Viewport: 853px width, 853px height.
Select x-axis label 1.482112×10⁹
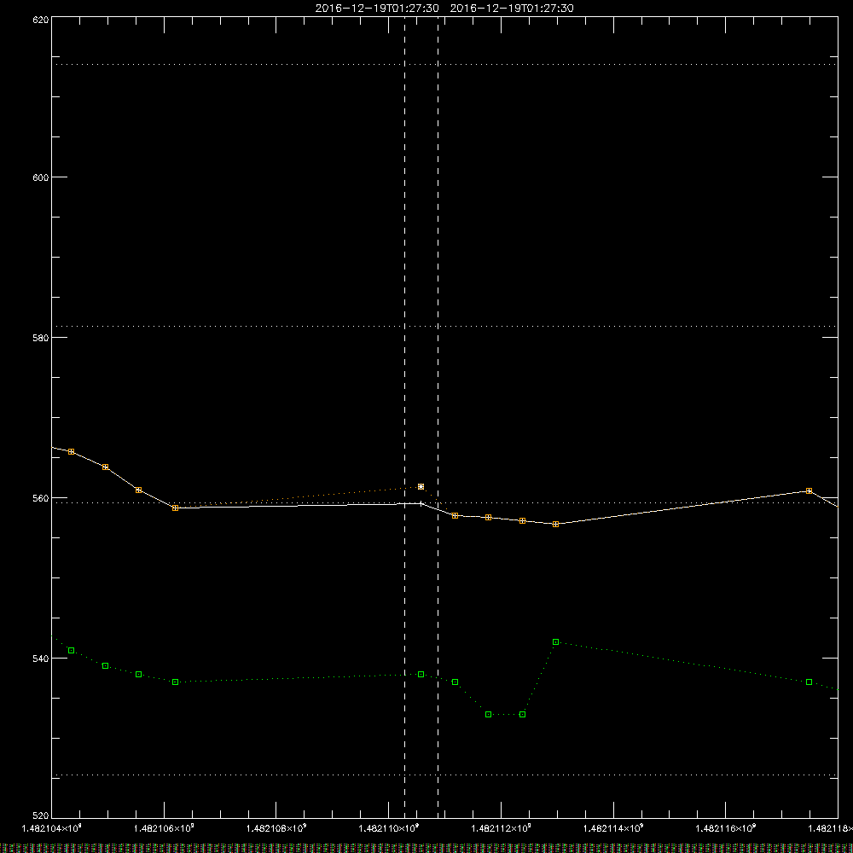(501, 828)
